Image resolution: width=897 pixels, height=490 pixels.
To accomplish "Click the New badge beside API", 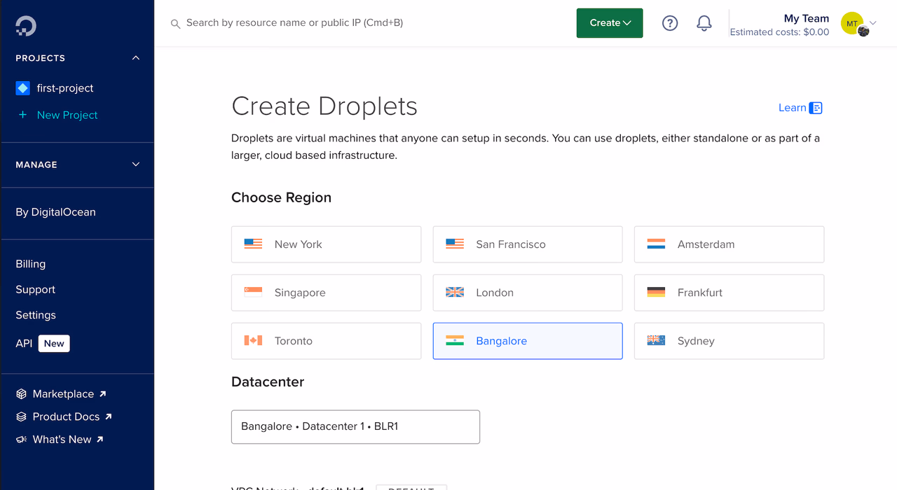I will pyautogui.click(x=54, y=344).
